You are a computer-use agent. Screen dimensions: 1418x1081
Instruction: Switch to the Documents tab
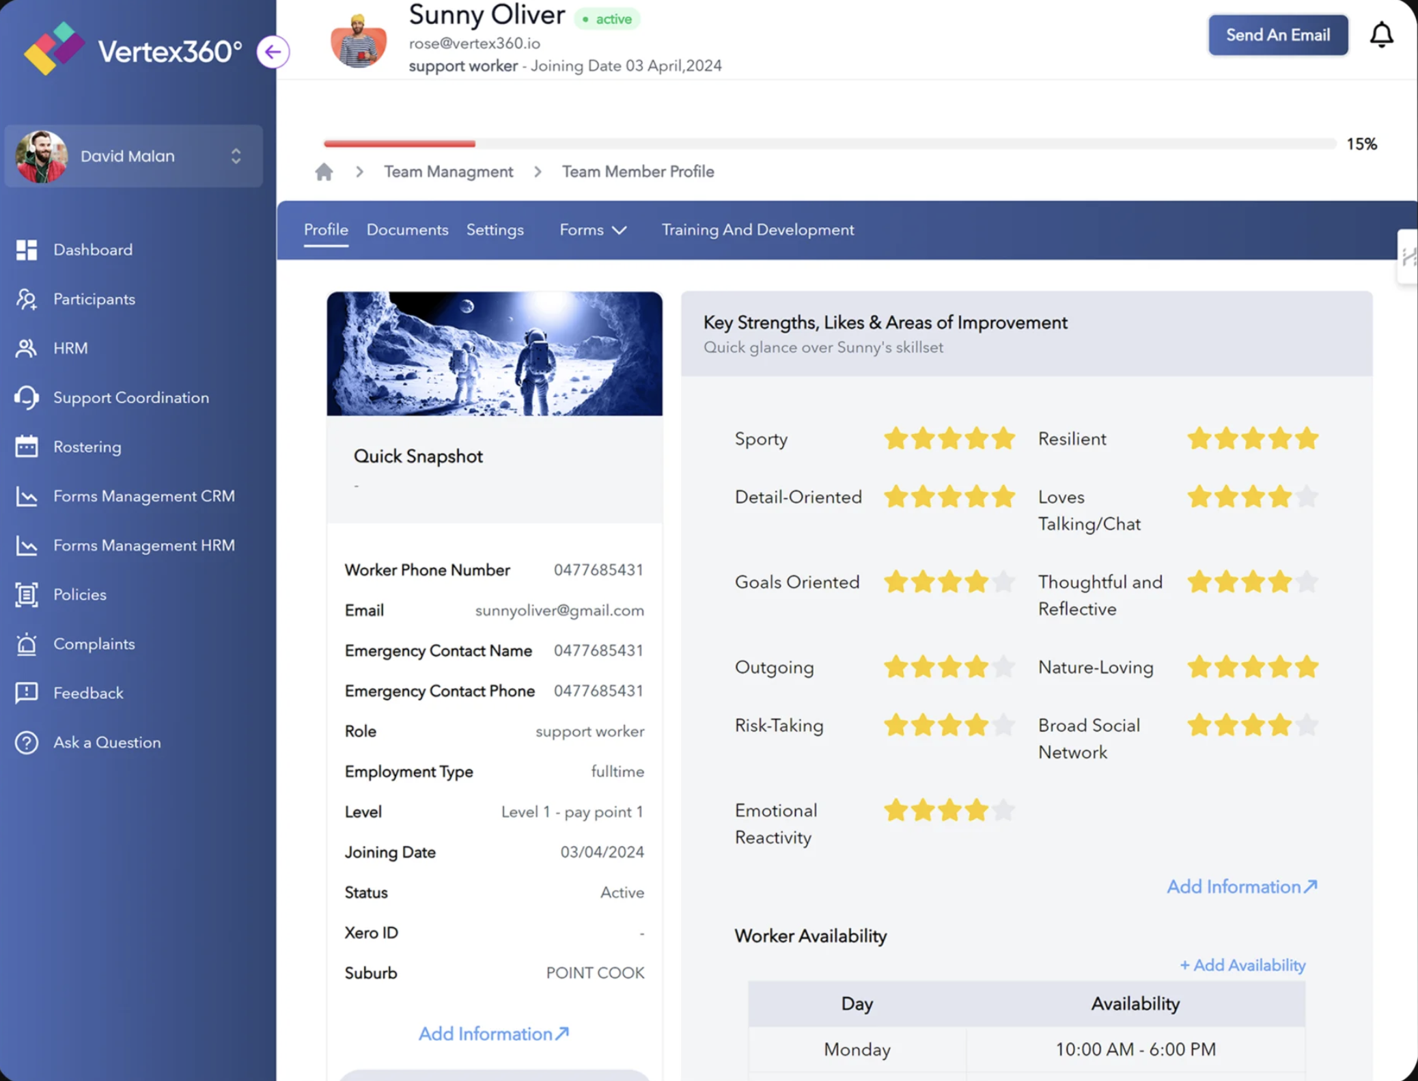tap(407, 230)
